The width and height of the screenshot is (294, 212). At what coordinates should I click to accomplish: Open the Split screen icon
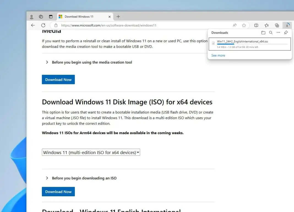click(256, 25)
